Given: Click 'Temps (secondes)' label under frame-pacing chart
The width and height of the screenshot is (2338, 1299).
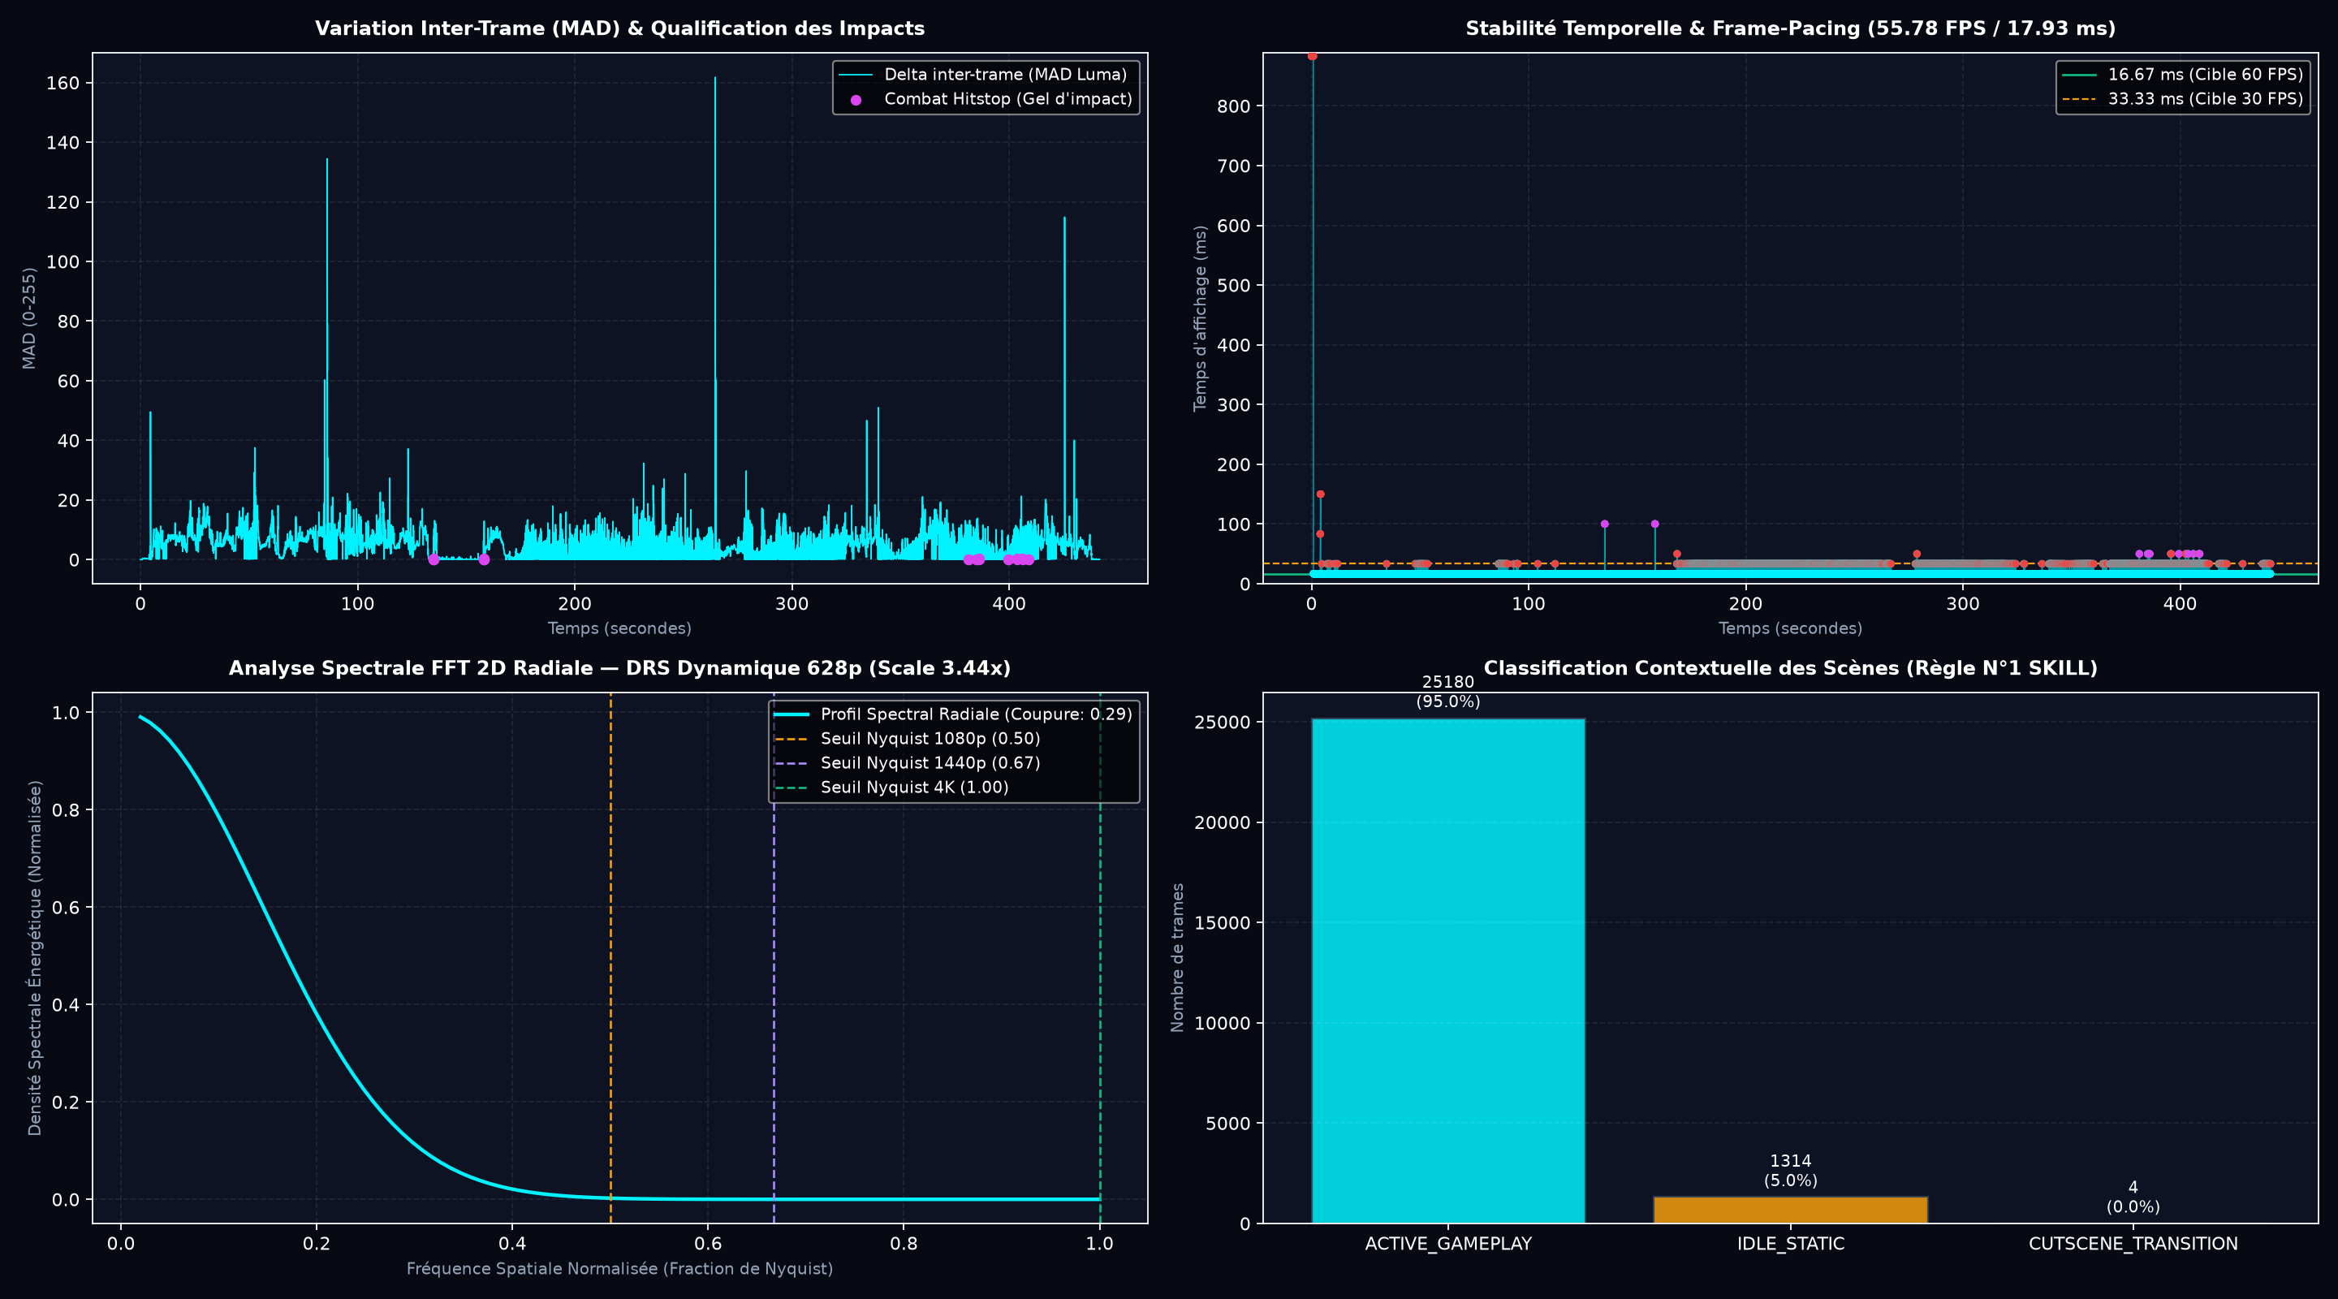Looking at the screenshot, I should tap(1790, 628).
